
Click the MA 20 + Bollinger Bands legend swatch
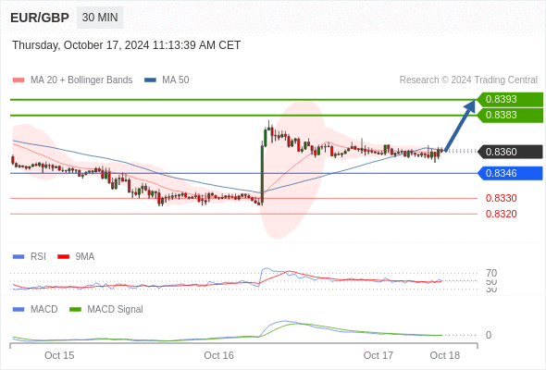click(19, 80)
